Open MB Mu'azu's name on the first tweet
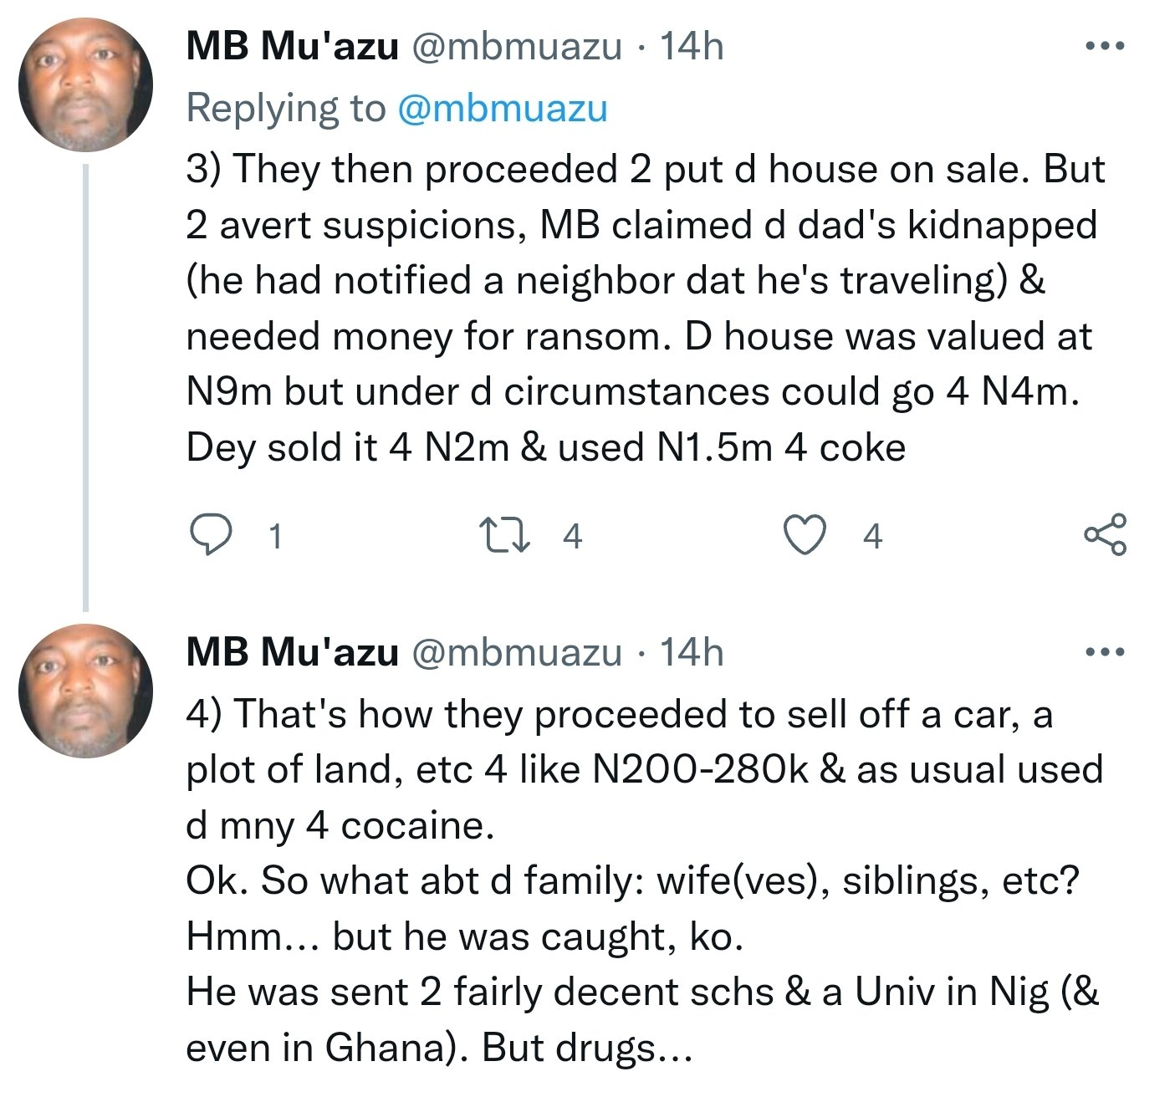Image resolution: width=1175 pixels, height=1097 pixels. (292, 47)
